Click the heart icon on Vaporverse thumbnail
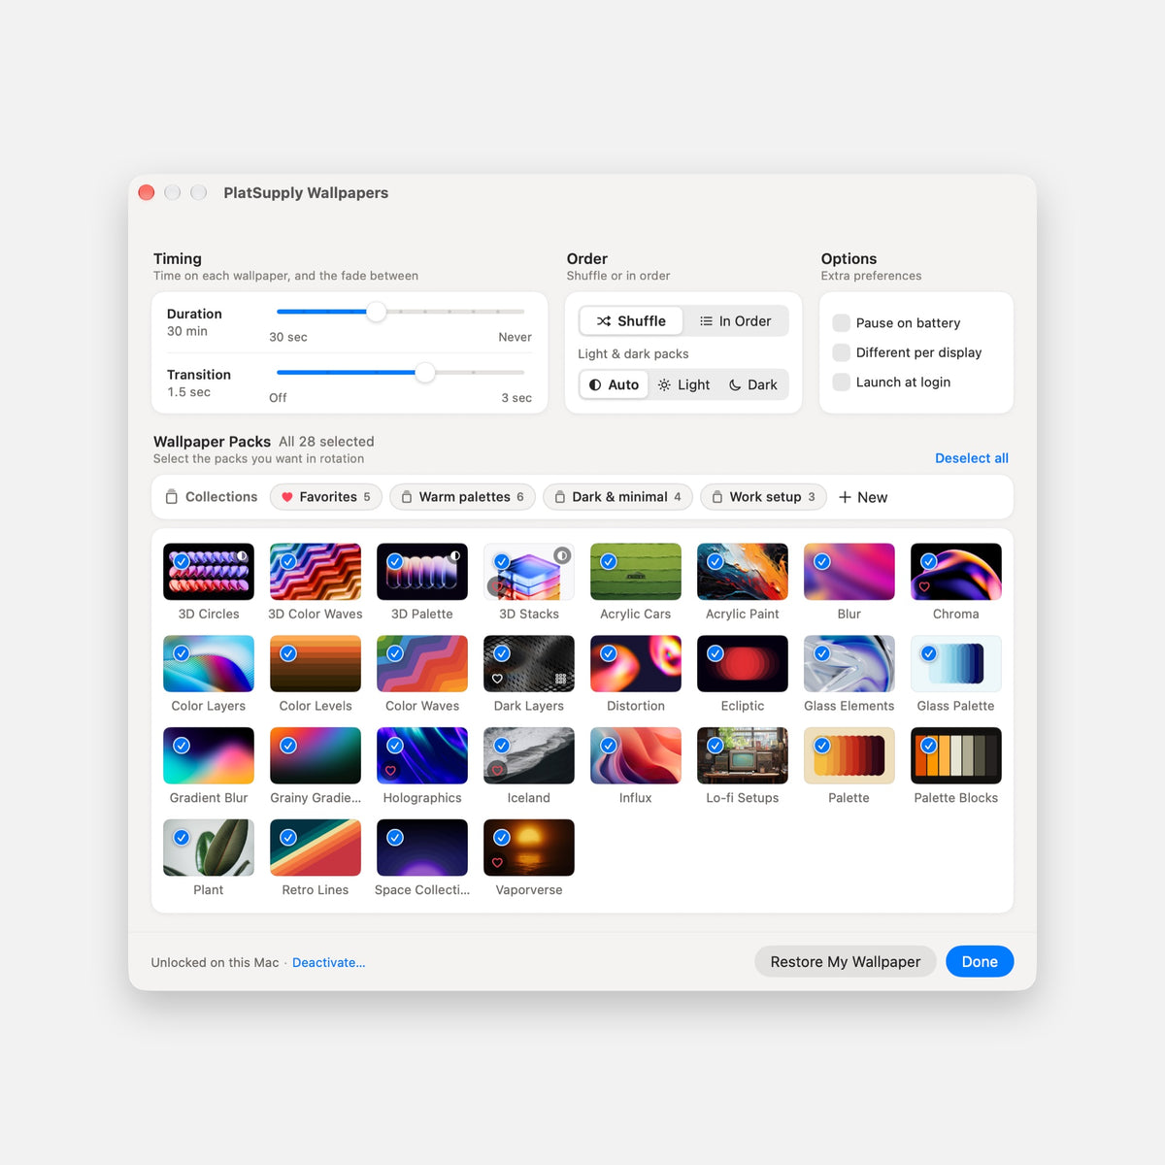The image size is (1165, 1165). point(497,862)
